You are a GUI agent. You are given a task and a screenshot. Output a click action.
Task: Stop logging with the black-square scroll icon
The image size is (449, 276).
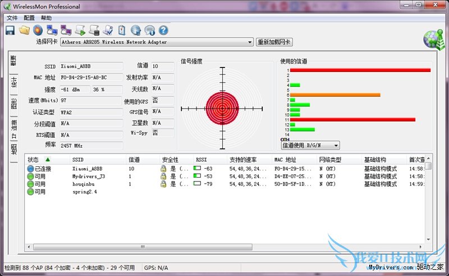94,30
